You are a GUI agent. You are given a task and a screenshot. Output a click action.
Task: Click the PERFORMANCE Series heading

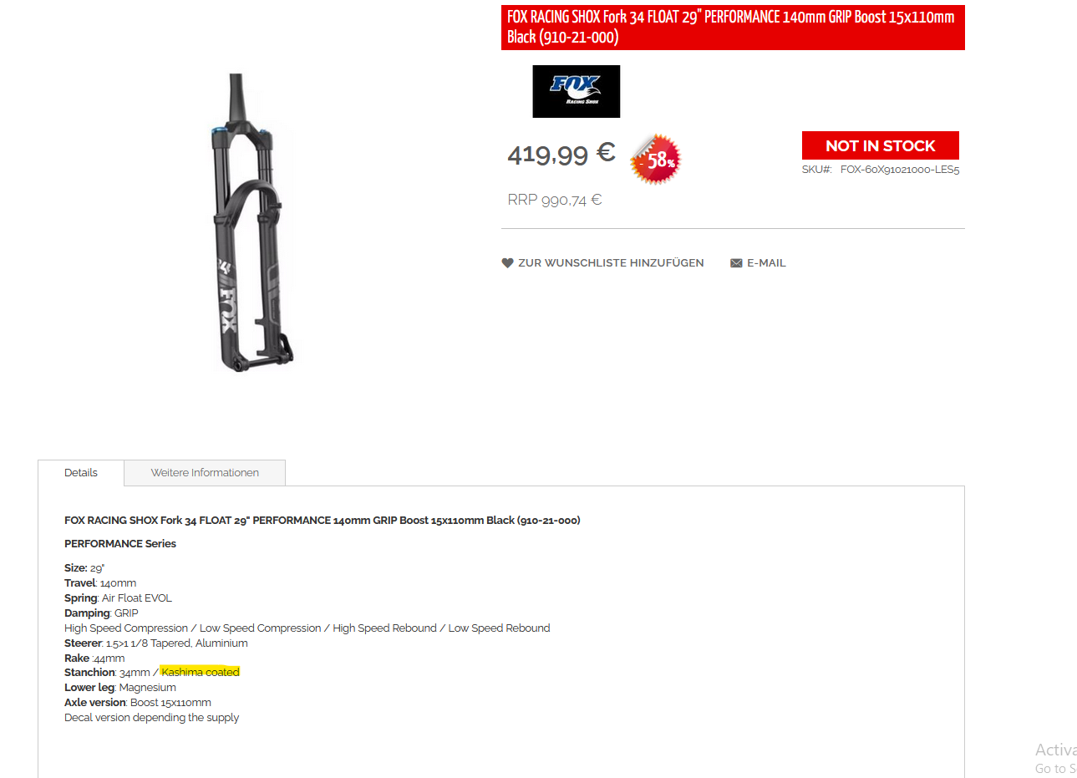(x=120, y=544)
